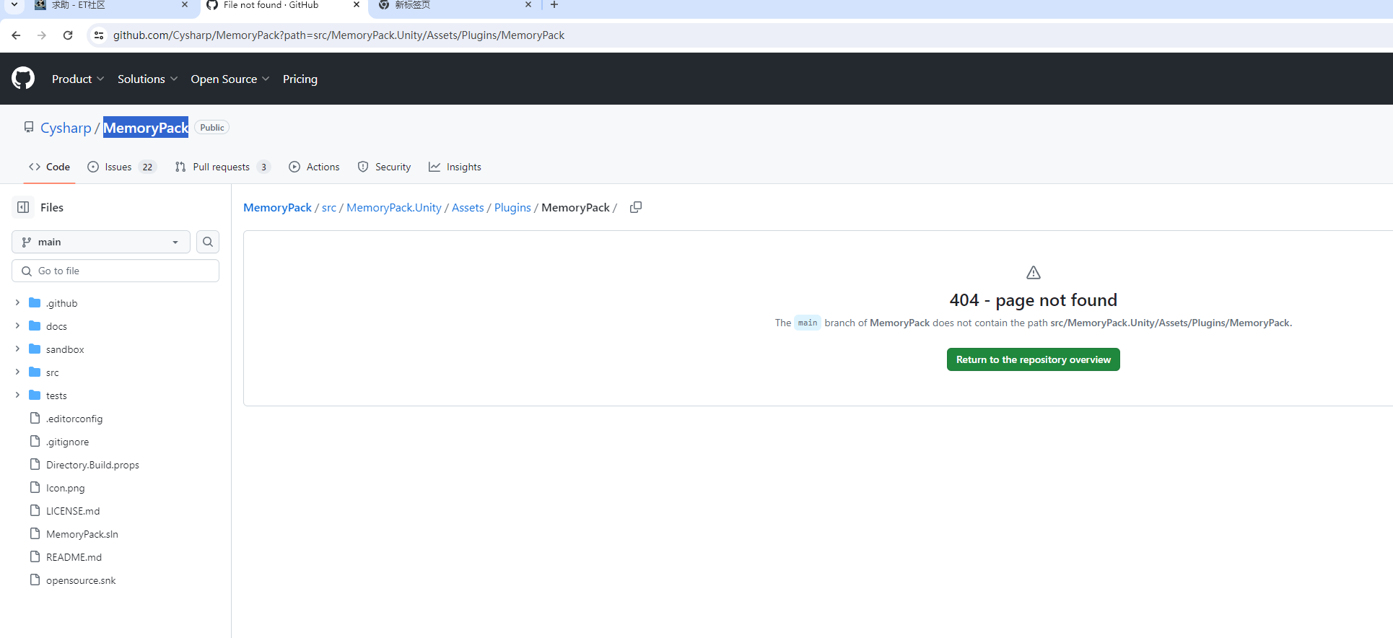The width and height of the screenshot is (1393, 638).
Task: Click the GitHub Octocat logo
Action: pos(23,78)
